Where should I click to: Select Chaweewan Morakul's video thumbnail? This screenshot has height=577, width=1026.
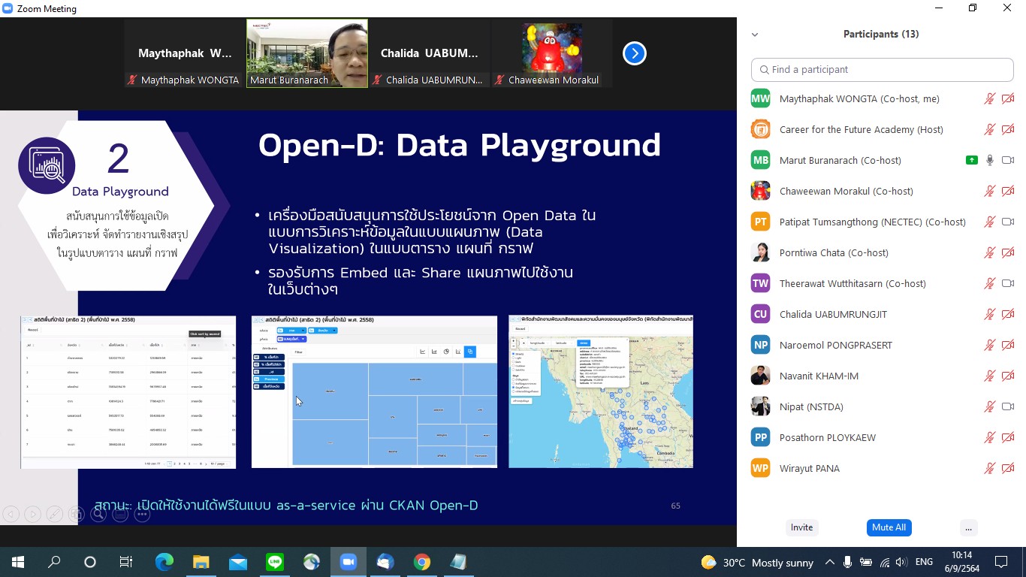click(x=552, y=53)
